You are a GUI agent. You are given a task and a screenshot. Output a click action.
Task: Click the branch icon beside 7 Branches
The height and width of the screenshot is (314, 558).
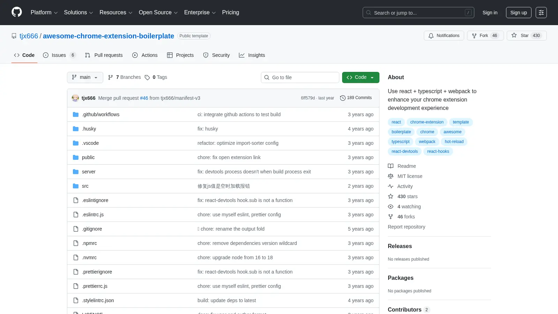click(x=111, y=77)
